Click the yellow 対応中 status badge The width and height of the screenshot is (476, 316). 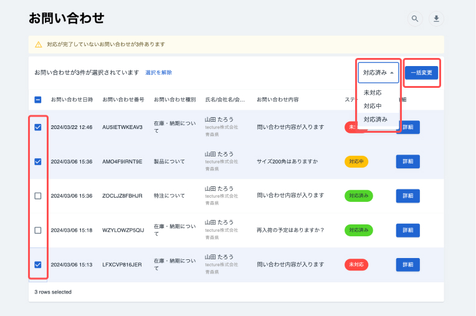[357, 161]
